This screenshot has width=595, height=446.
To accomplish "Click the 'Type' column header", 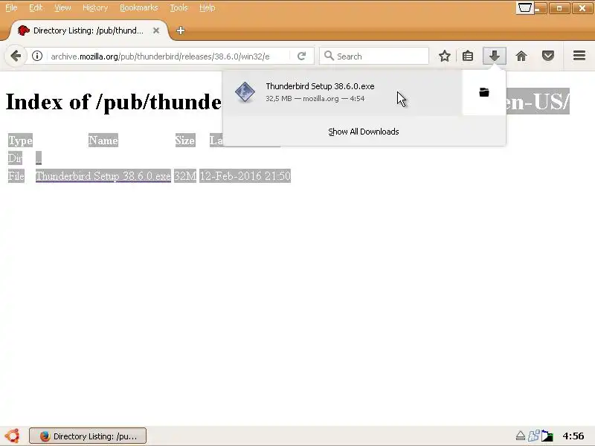I will click(21, 140).
